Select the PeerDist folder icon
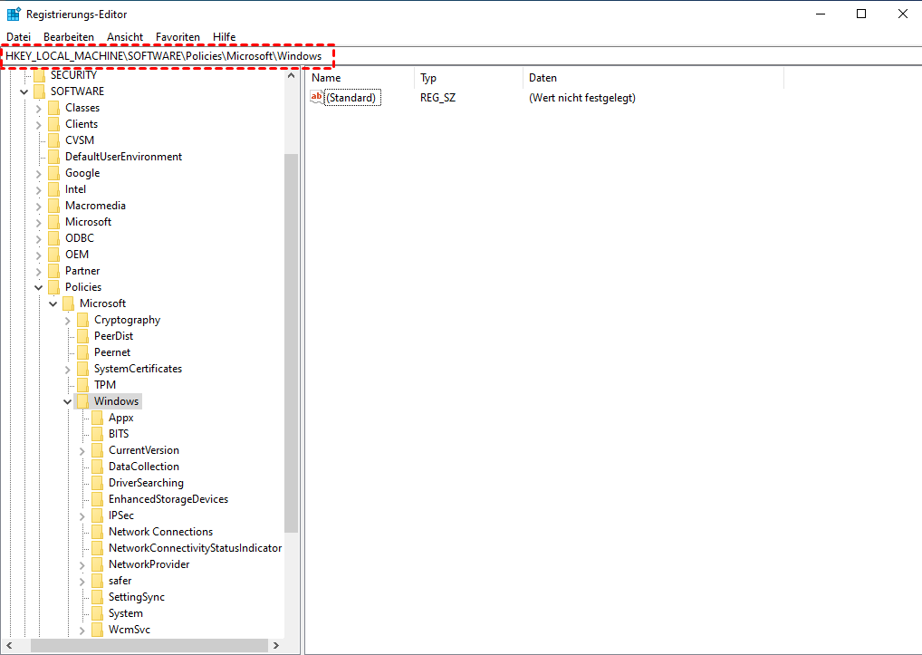Viewport: 922px width, 655px height. pyautogui.click(x=83, y=336)
